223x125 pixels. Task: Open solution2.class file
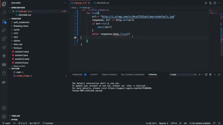coord(22,59)
